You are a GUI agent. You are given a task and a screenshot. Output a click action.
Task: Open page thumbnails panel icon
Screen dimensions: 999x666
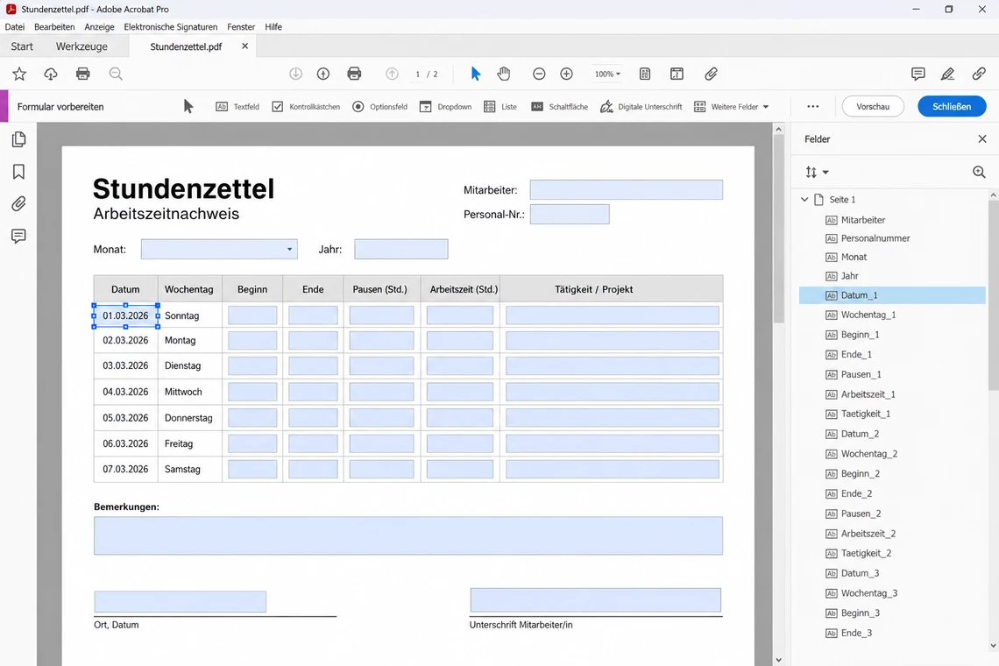pos(19,139)
